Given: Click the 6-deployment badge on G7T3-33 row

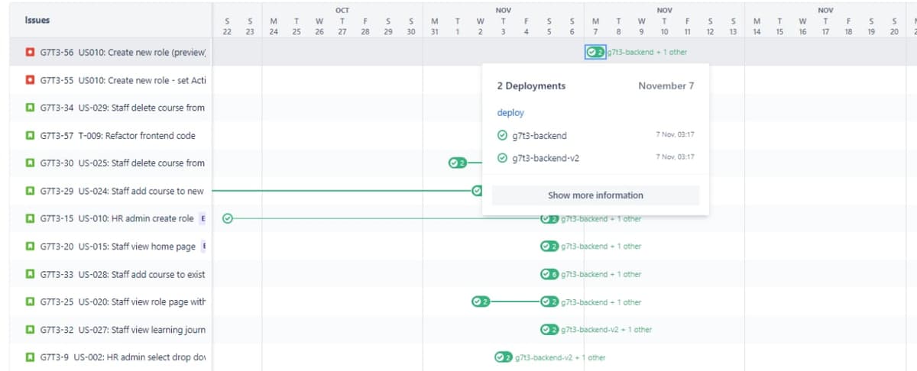Looking at the screenshot, I should click(549, 274).
